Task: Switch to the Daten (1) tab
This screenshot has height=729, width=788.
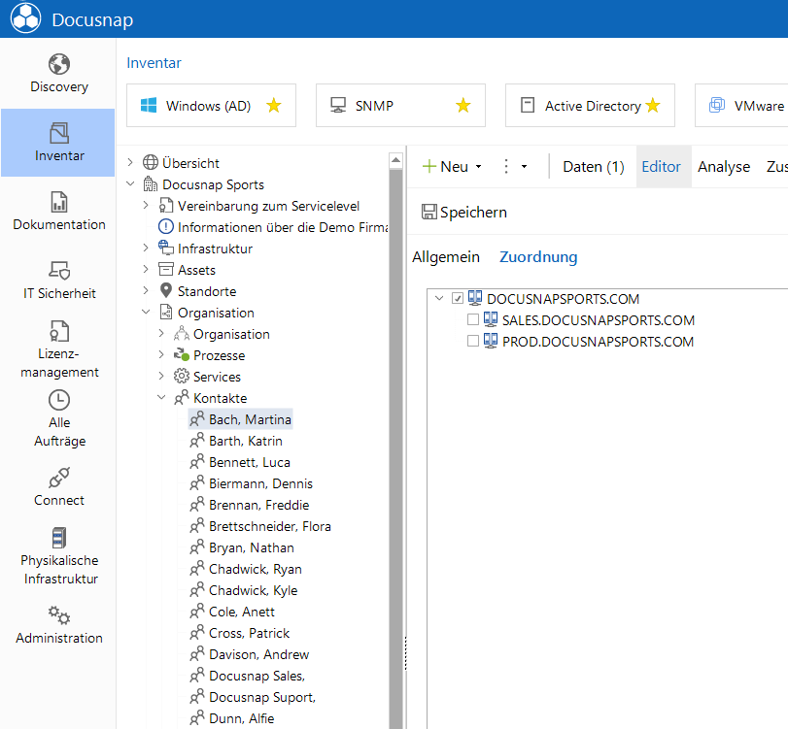Action: click(x=594, y=167)
